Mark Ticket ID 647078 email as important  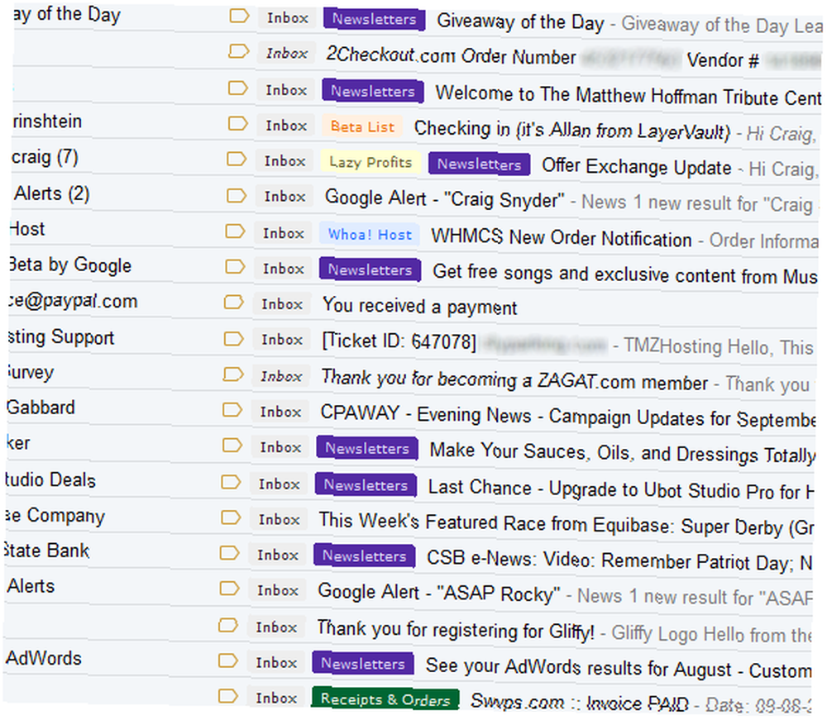pos(234,338)
